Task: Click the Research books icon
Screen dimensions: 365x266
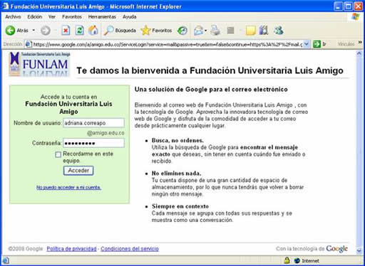Action: (x=264, y=31)
